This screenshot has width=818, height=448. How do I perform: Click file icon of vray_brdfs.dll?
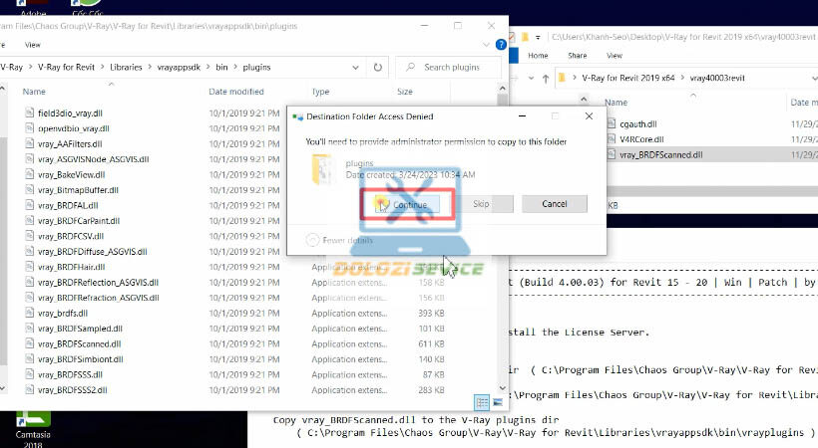[x=29, y=313]
